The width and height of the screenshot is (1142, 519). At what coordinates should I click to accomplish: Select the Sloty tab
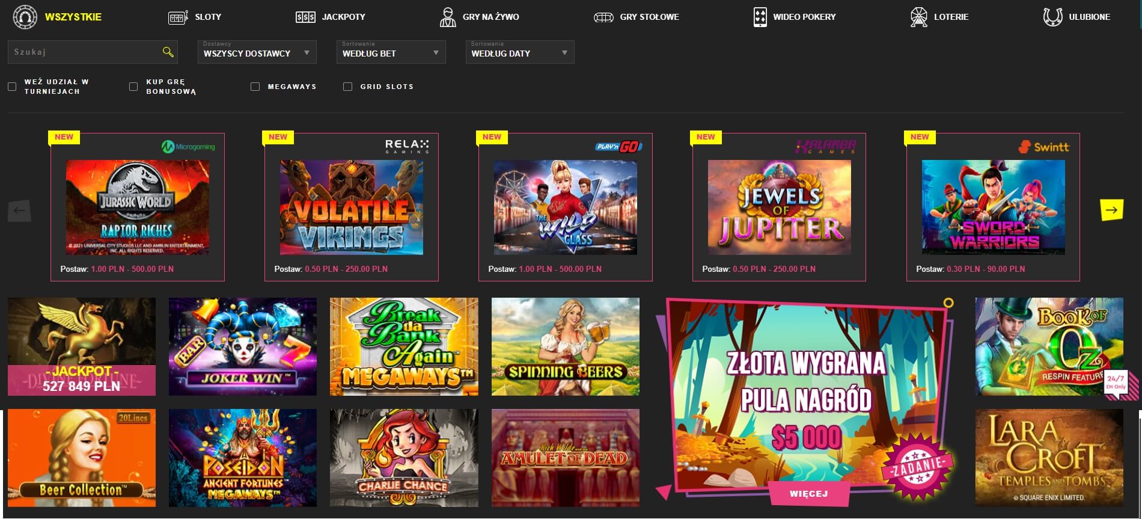(208, 17)
